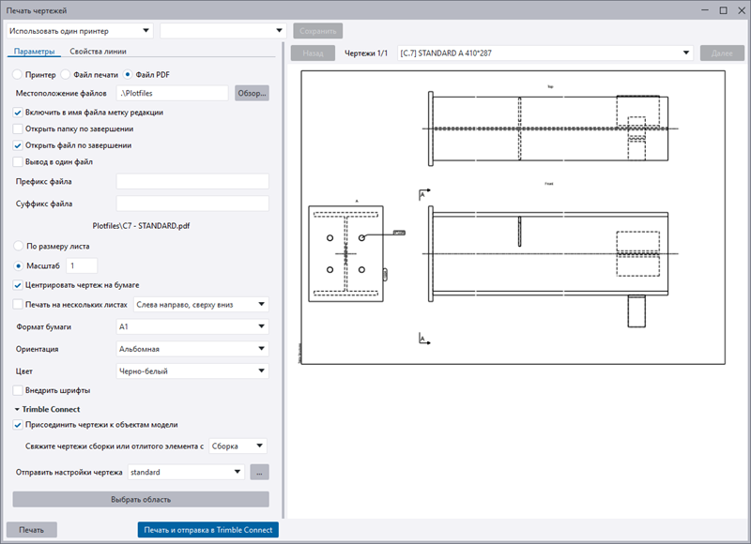Select the Файл PDF radio option

click(128, 75)
